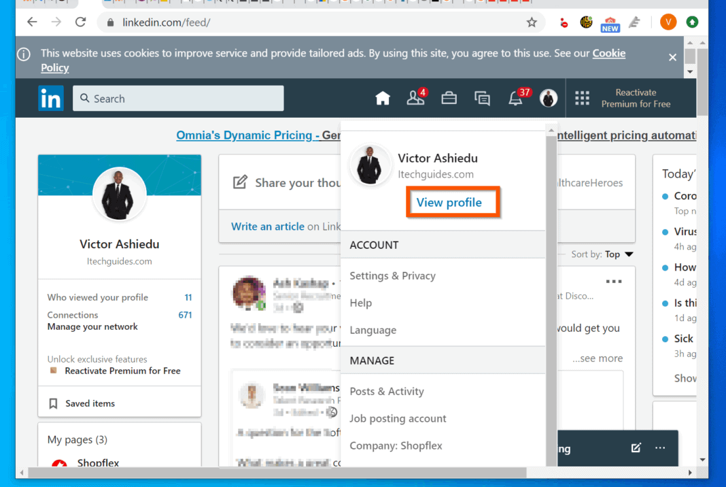Toggle the Me profile avatar menu
The image size is (726, 487).
click(x=548, y=98)
